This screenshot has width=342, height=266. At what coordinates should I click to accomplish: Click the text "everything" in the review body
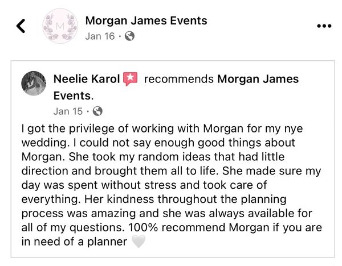click(x=48, y=199)
